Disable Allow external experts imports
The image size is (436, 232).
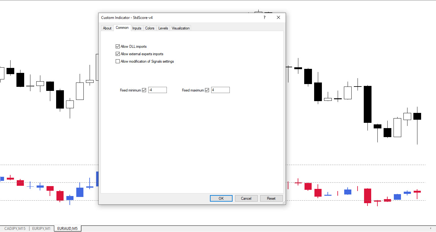tap(118, 54)
